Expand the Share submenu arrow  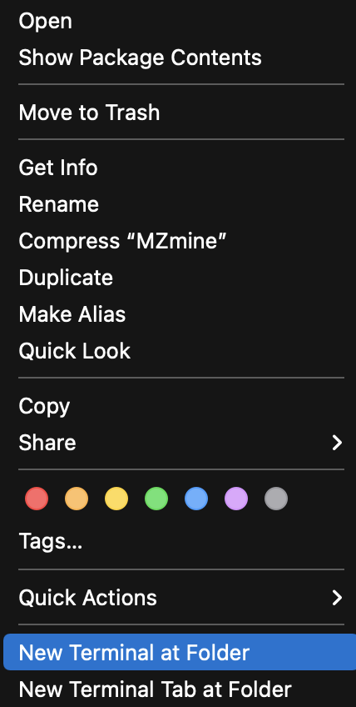337,443
